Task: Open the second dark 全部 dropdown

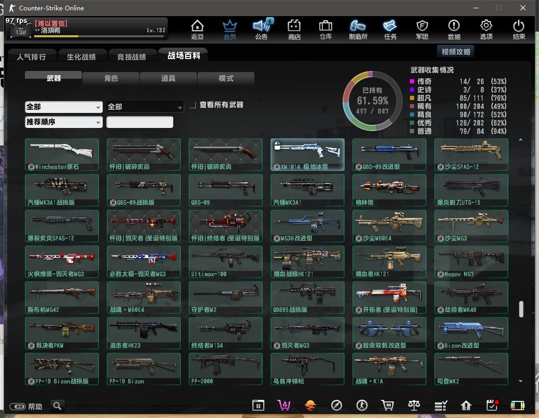Action: pyautogui.click(x=145, y=107)
